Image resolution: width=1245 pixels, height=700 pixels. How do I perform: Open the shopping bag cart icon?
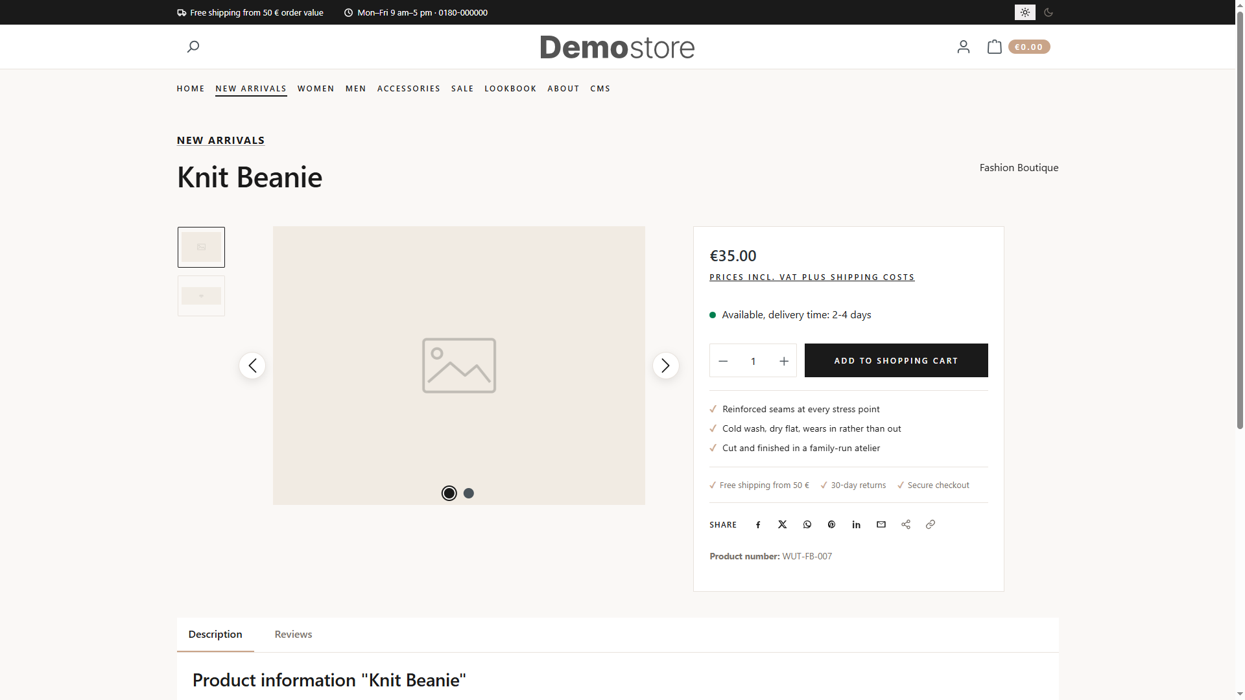click(x=994, y=47)
